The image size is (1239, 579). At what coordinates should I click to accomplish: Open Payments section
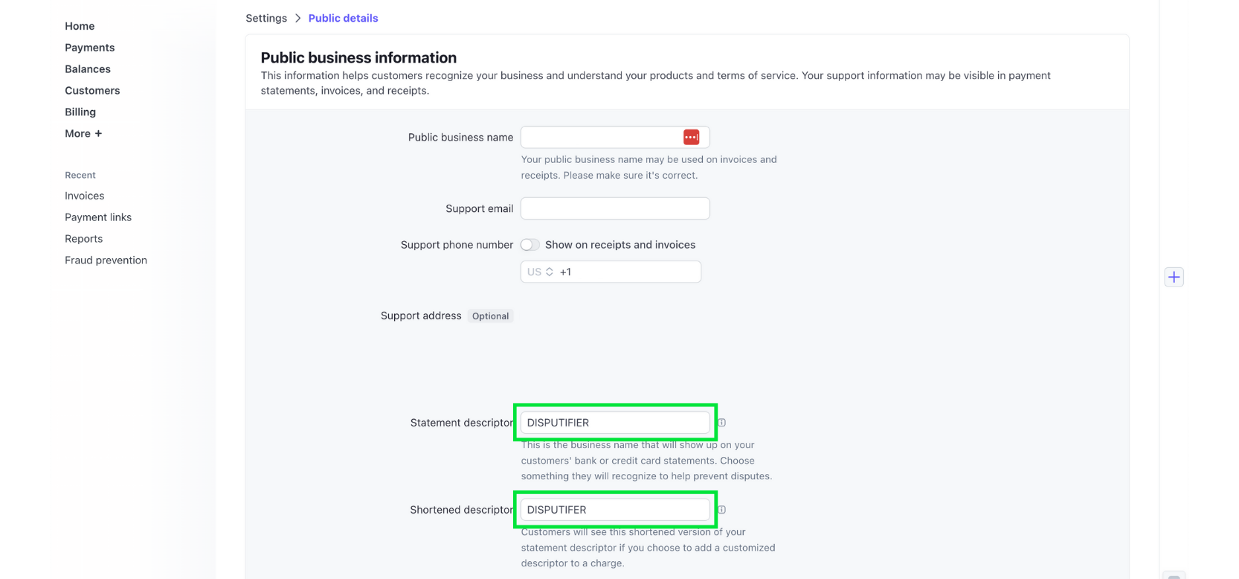pos(89,48)
